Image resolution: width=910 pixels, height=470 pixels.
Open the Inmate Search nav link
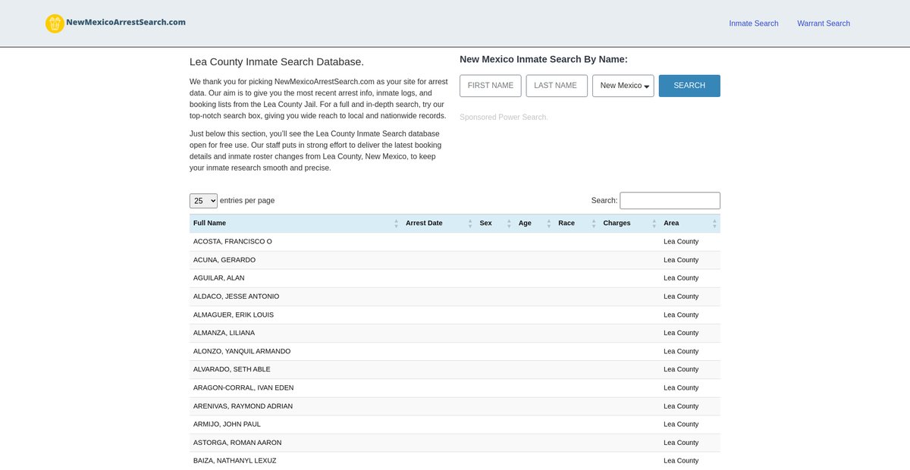point(754,23)
